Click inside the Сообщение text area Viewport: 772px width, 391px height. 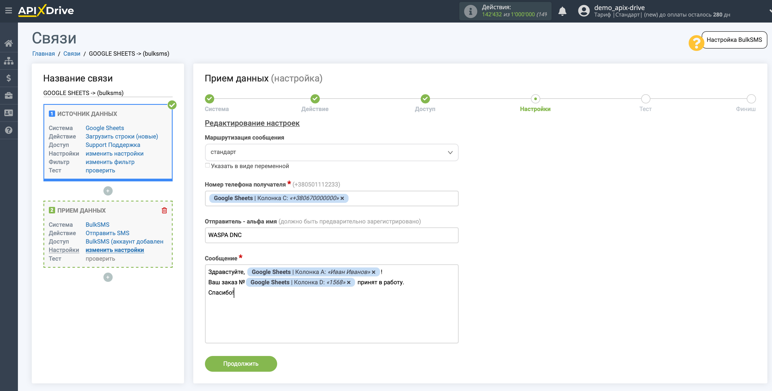tap(331, 304)
